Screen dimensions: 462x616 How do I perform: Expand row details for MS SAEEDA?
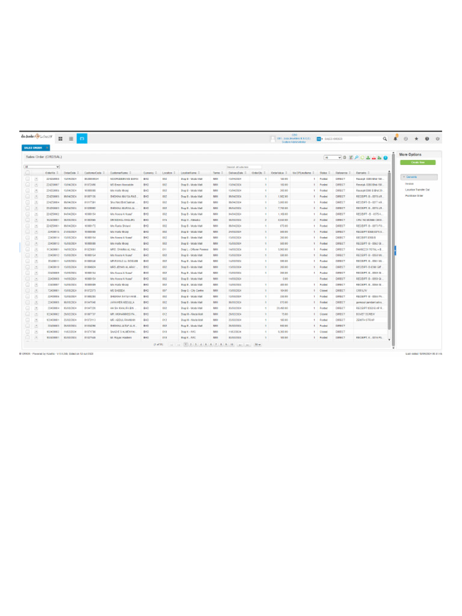click(x=36, y=291)
